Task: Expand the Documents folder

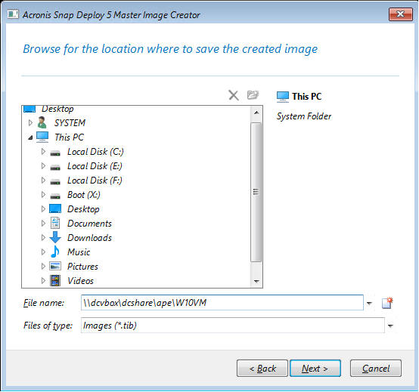Action: 43,223
